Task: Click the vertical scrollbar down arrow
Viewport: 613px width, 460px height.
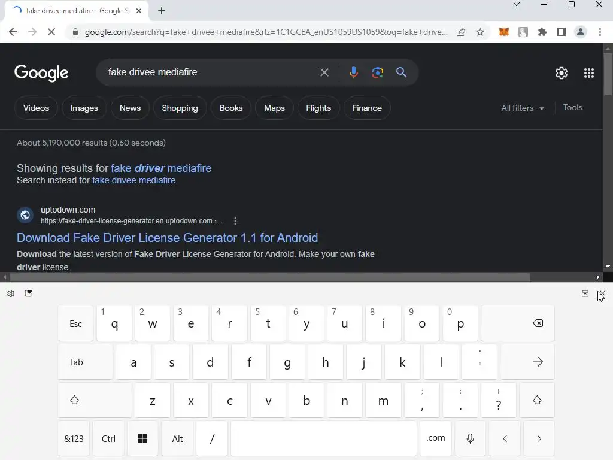Action: point(608,267)
